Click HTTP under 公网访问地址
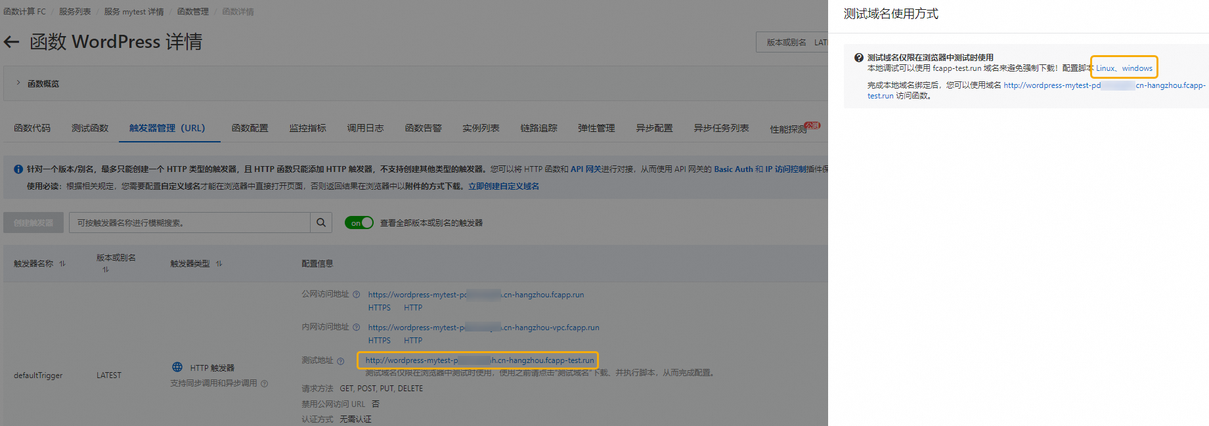The height and width of the screenshot is (426, 1209). [x=413, y=308]
